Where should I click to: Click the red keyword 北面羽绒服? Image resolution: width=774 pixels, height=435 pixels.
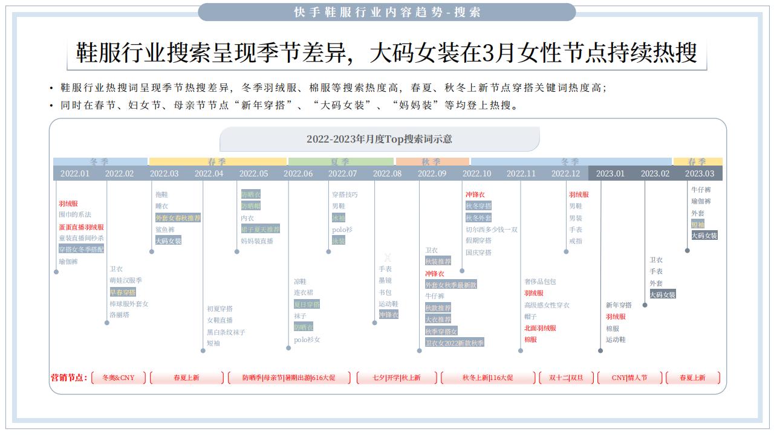[540, 328]
